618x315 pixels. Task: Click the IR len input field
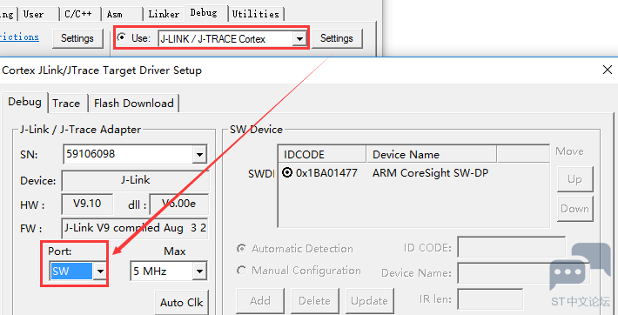point(490,299)
